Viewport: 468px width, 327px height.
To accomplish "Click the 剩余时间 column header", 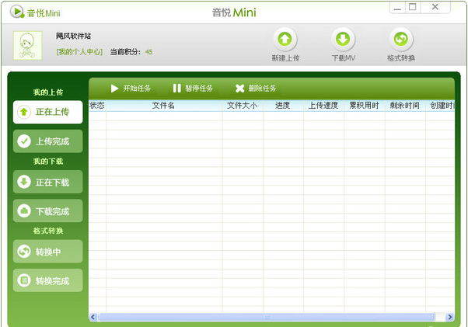I will point(405,106).
